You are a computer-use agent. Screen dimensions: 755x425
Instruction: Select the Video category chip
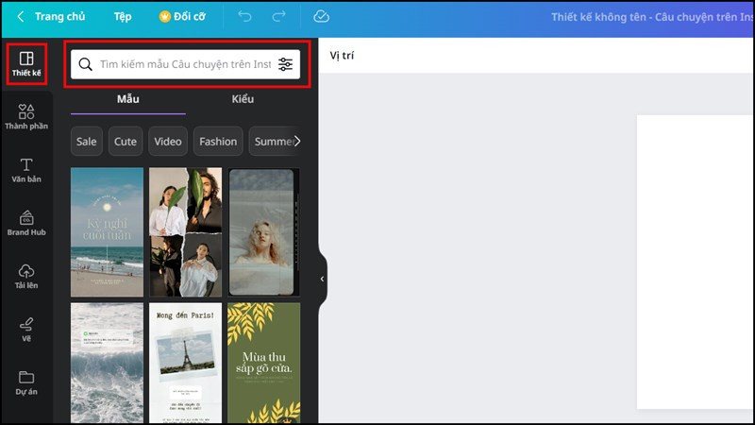pyautogui.click(x=168, y=141)
